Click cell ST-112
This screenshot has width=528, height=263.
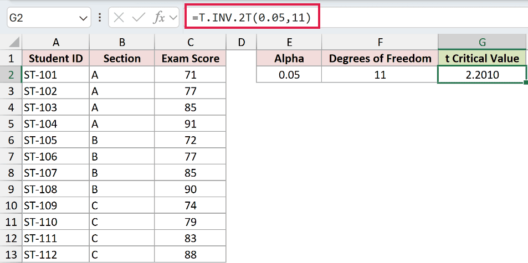point(55,255)
